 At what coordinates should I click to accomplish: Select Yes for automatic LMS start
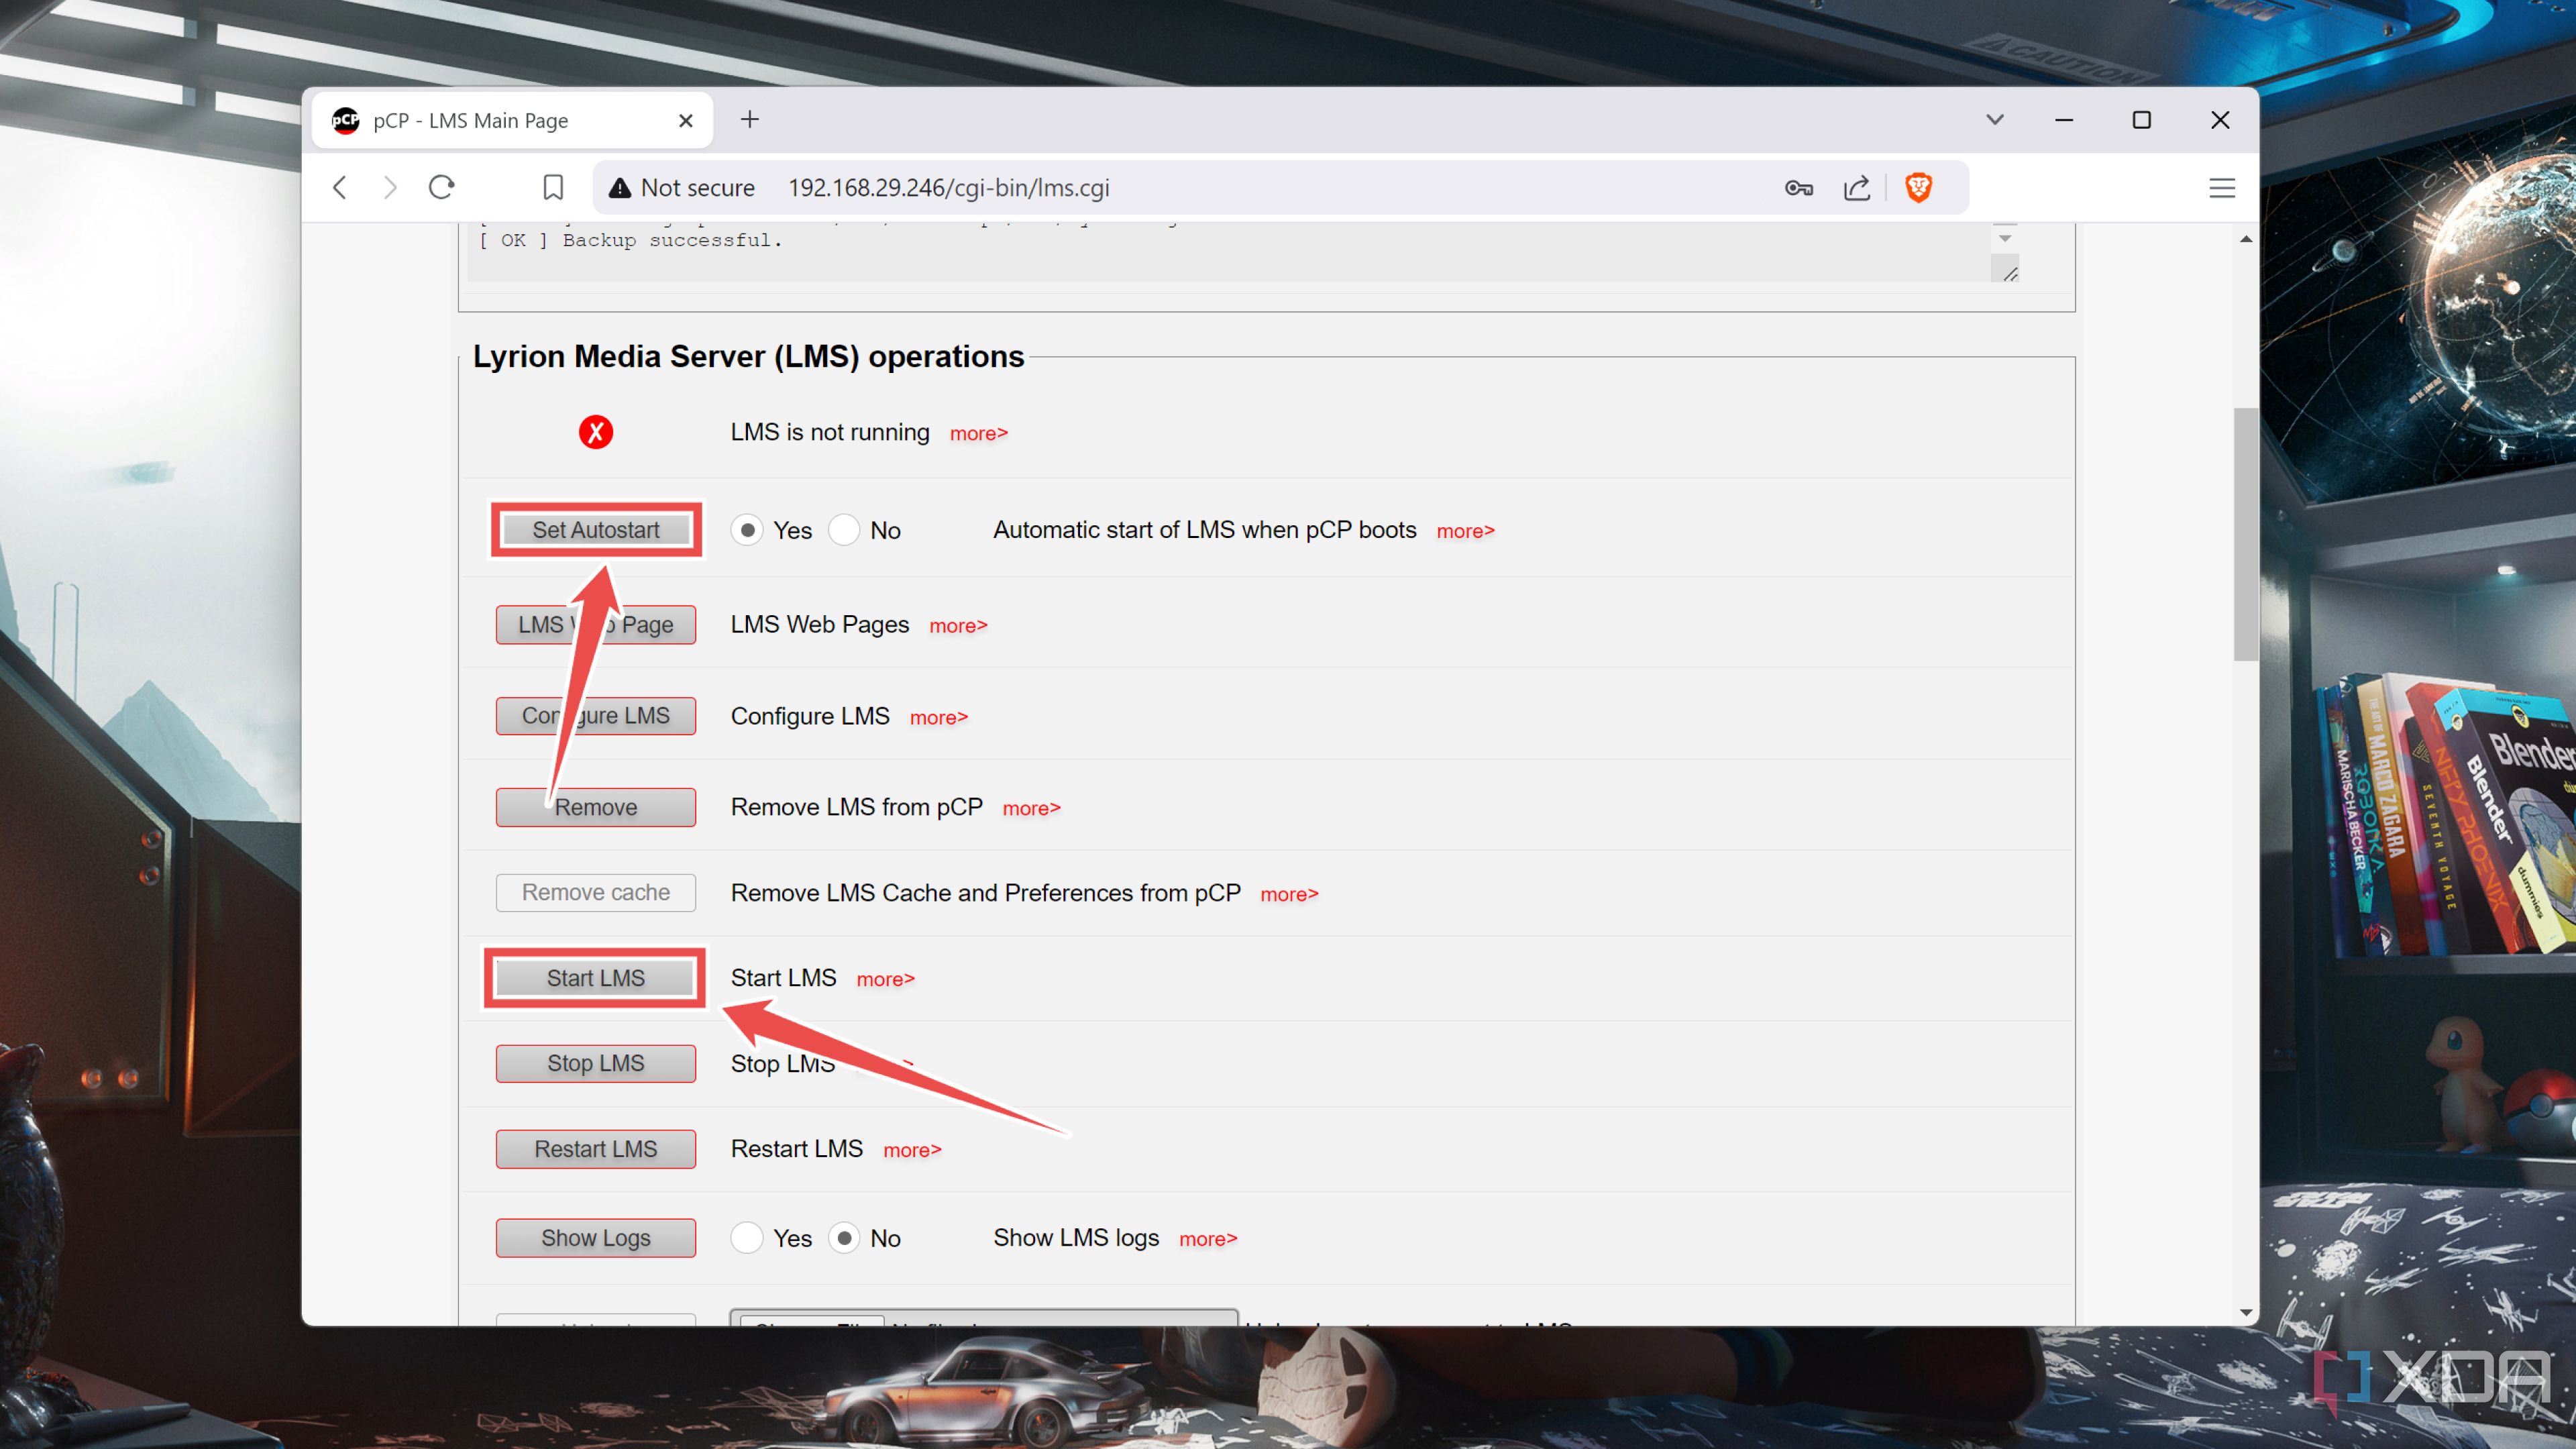coord(748,530)
